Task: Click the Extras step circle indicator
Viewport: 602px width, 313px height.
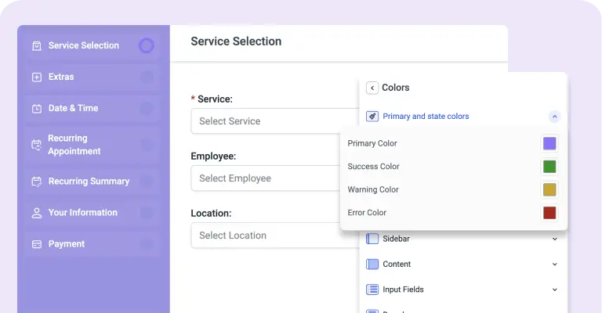Action: point(147,77)
